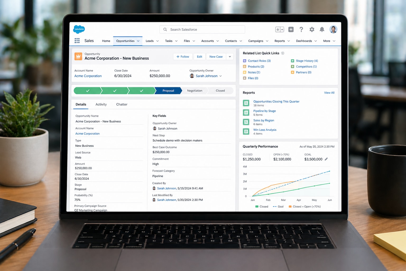Viewport: 406px width, 271px height.
Task: Expand the Campaigns menu chevron
Action: [x=267, y=41]
